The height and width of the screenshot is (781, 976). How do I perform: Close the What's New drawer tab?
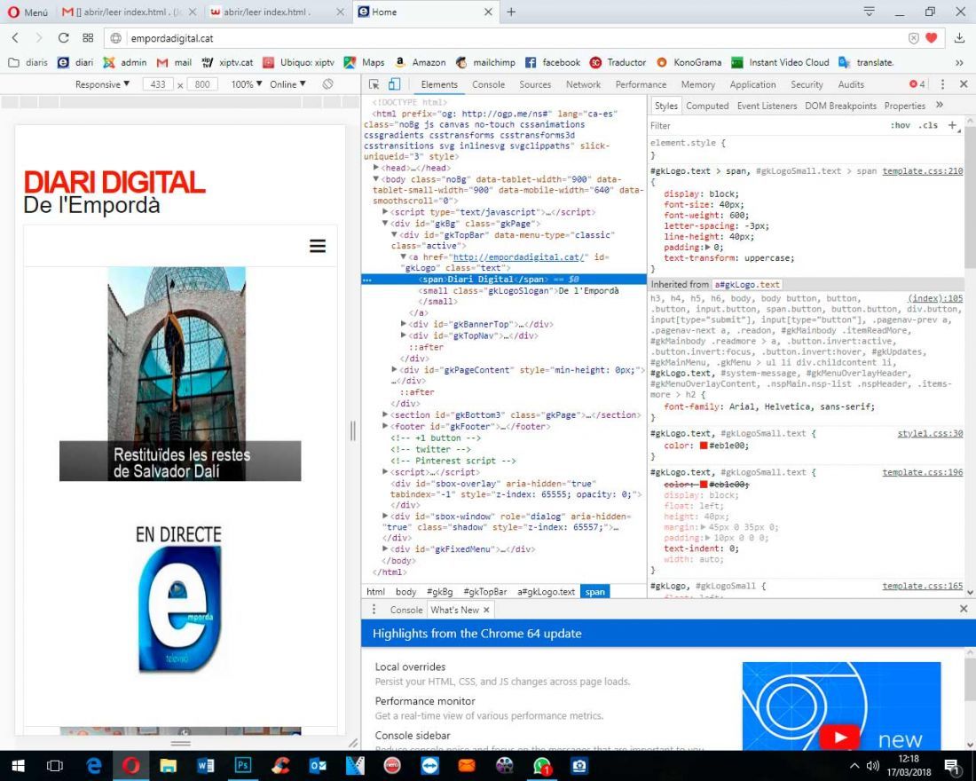[x=486, y=610]
